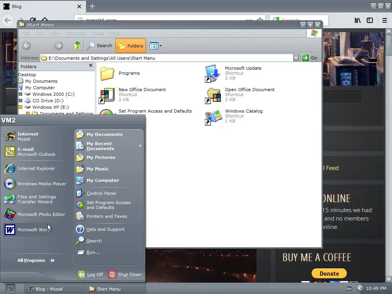
Task: Open My Pictures in Start menu
Action: click(96, 157)
